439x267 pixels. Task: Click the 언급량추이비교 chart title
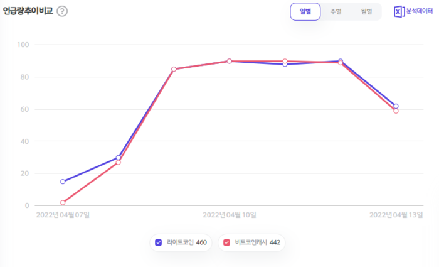click(x=28, y=11)
